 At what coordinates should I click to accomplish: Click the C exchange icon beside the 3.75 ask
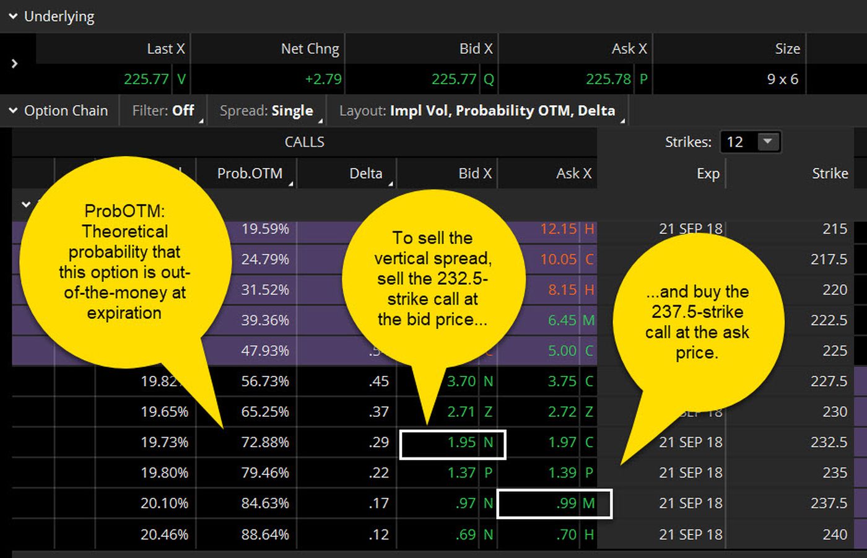click(x=588, y=381)
